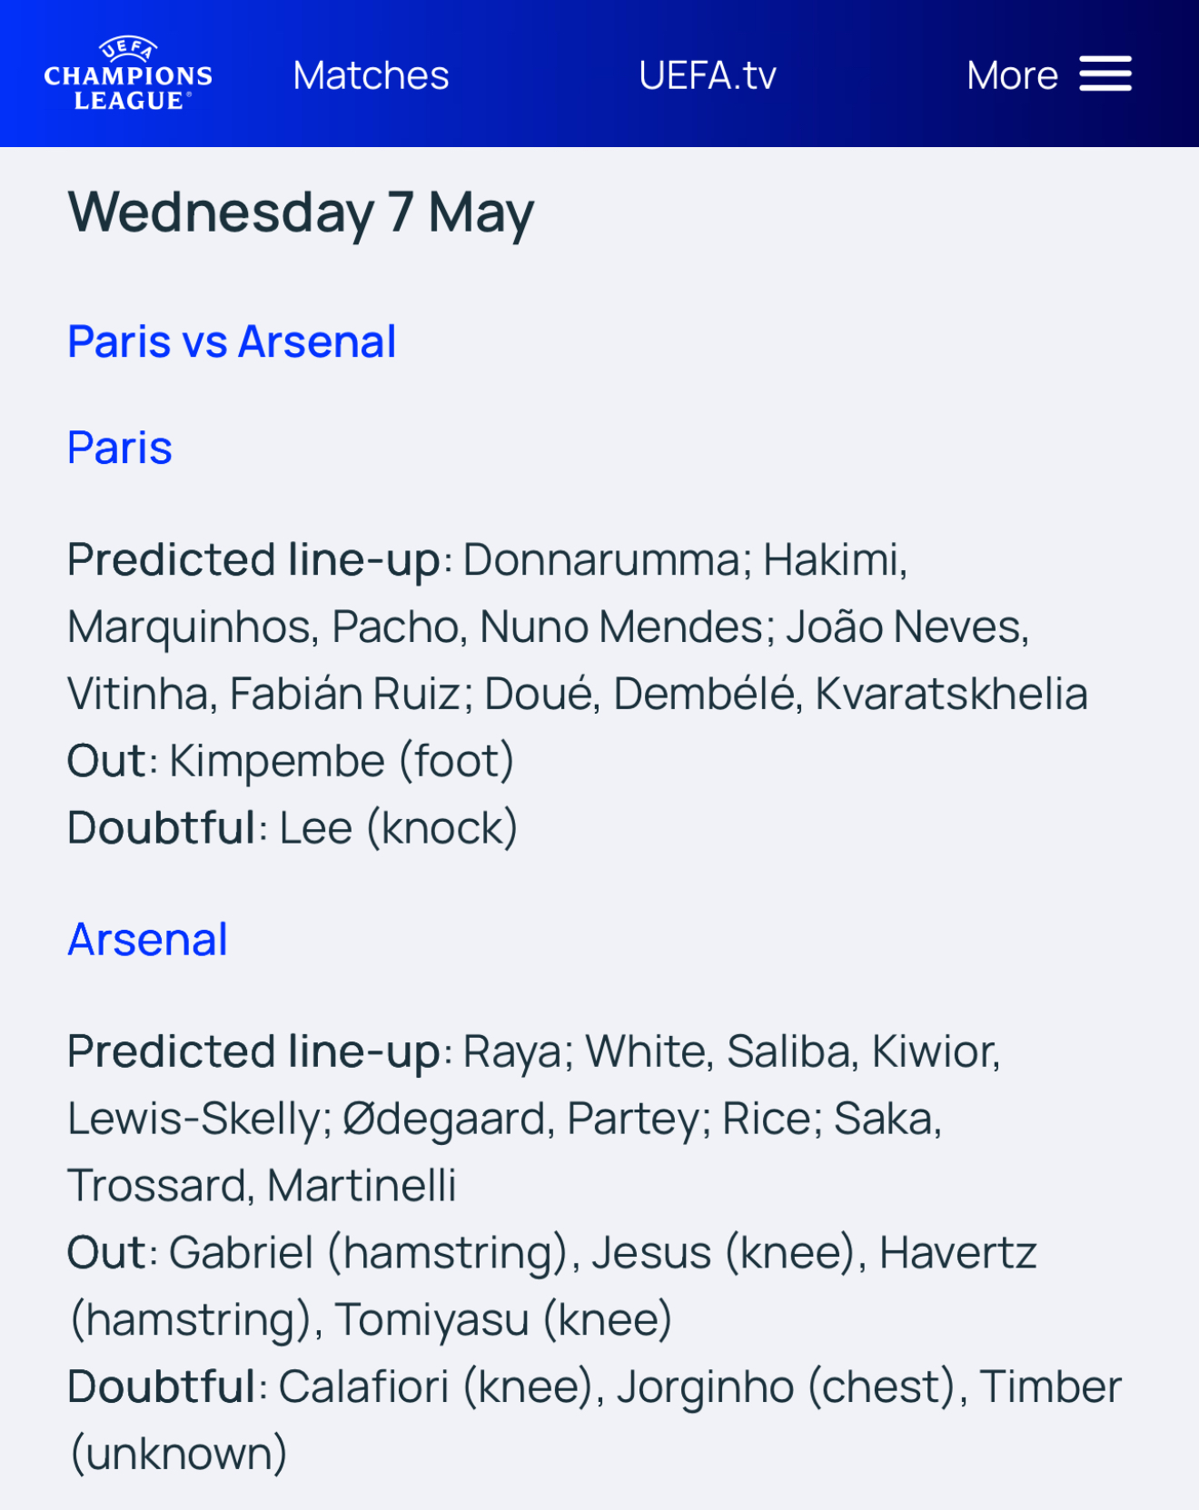Select Arsenal Predicted line-up label

[253, 1052]
